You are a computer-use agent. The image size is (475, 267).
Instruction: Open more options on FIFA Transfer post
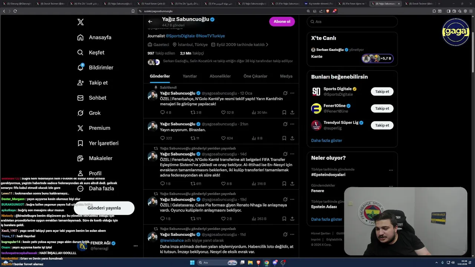pyautogui.click(x=292, y=154)
